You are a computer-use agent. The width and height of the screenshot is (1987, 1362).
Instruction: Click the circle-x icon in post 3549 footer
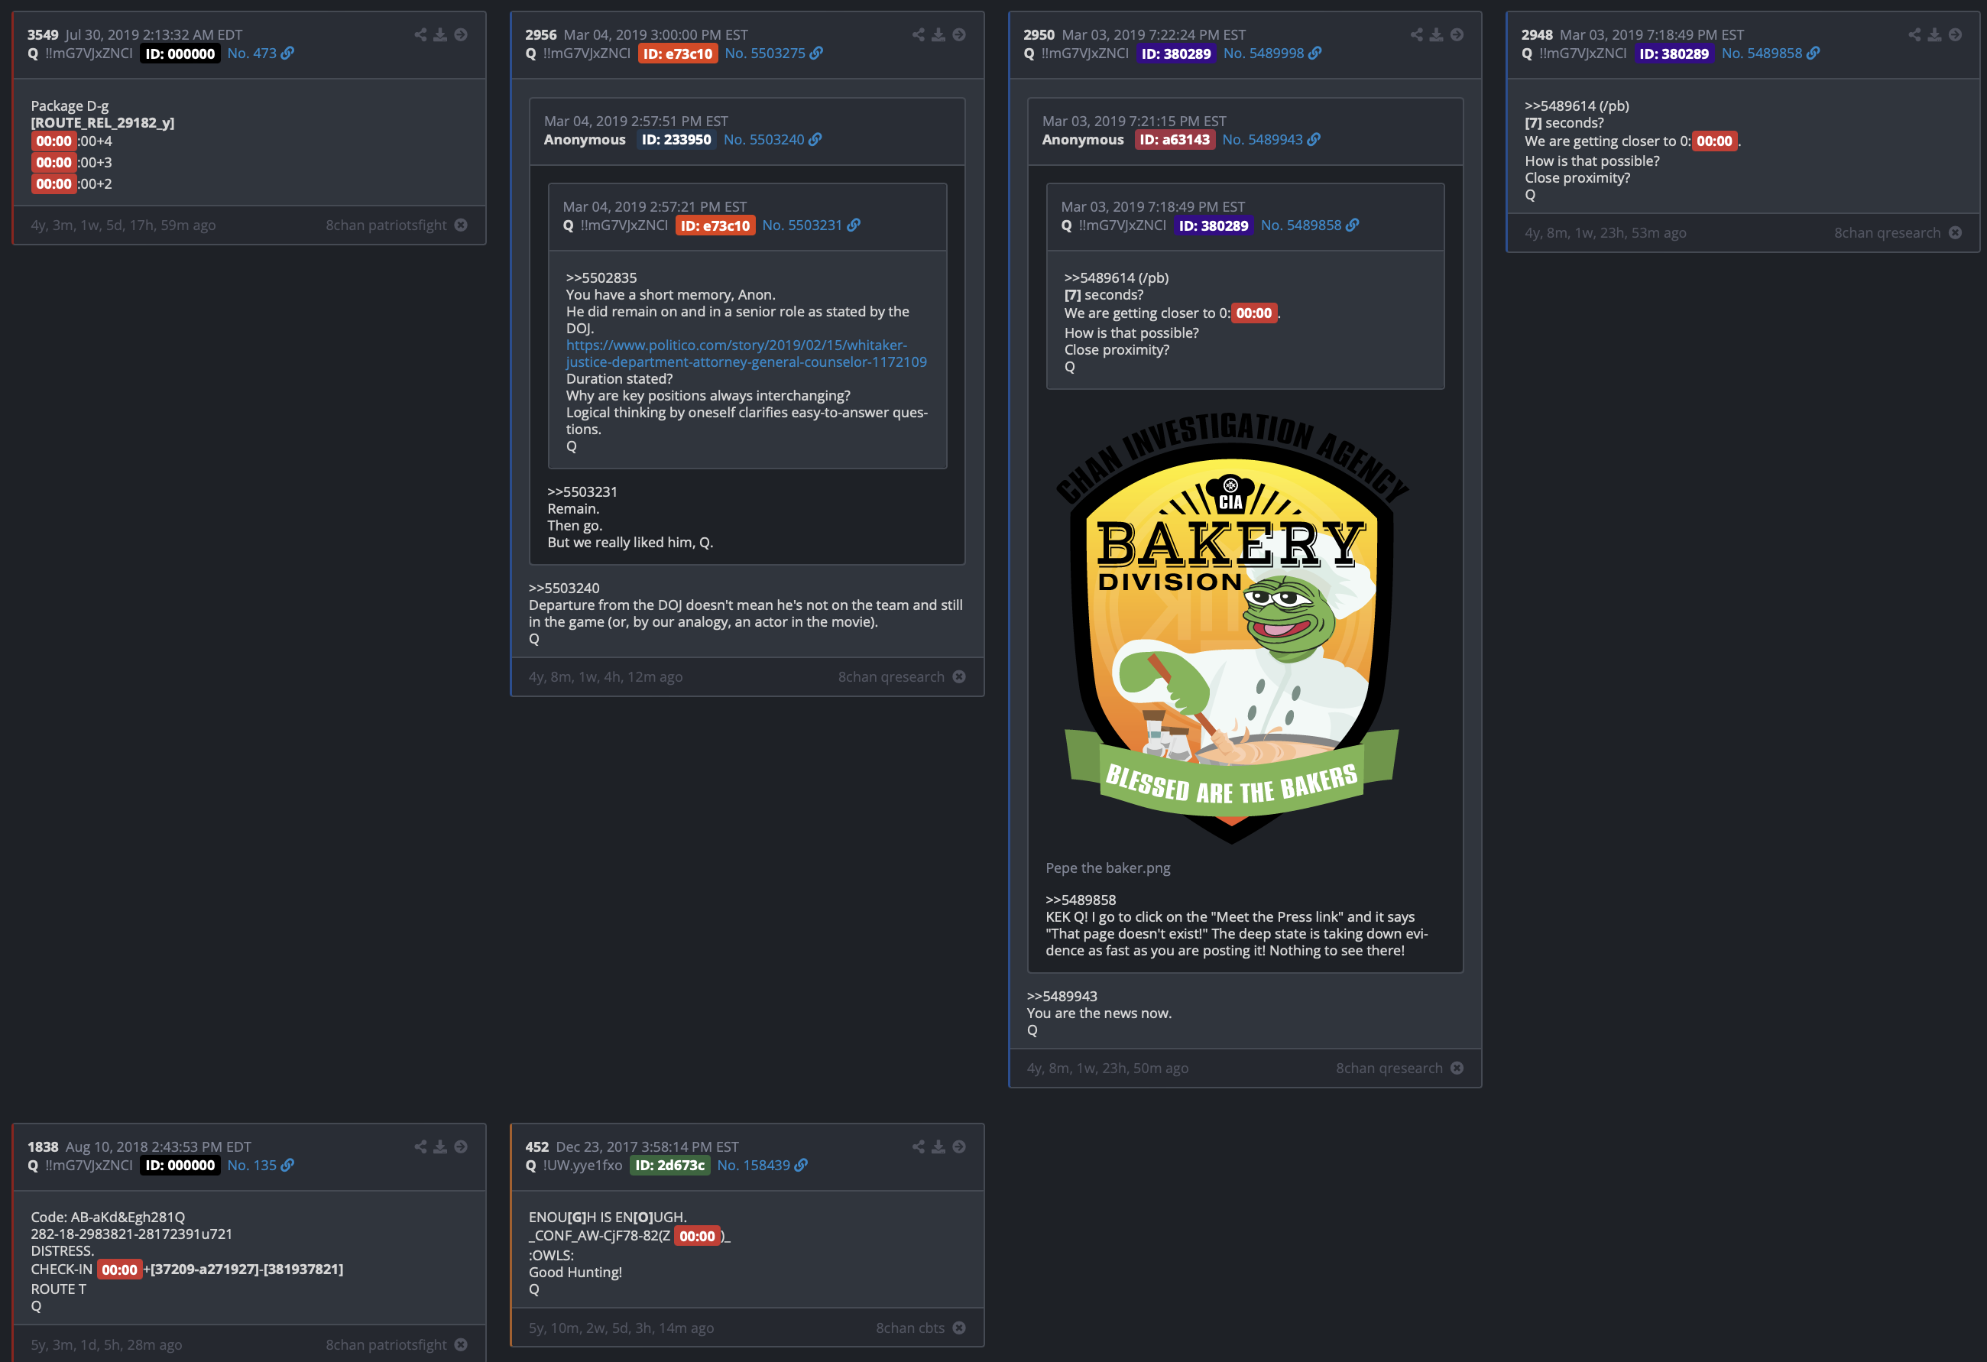pyautogui.click(x=461, y=225)
